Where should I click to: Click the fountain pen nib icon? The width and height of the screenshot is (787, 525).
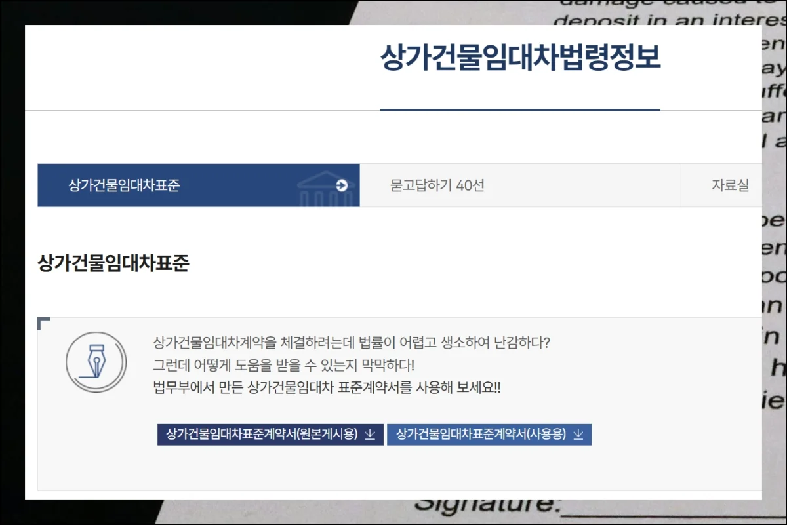96,362
